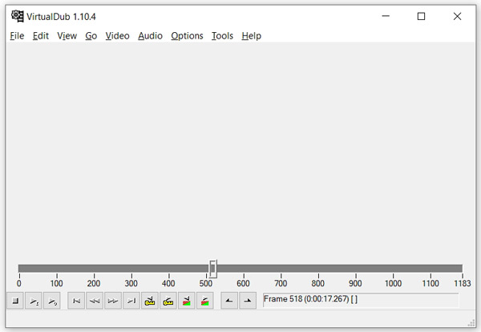Jump to the end of video
This screenshot has height=332, width=481.
(131, 301)
